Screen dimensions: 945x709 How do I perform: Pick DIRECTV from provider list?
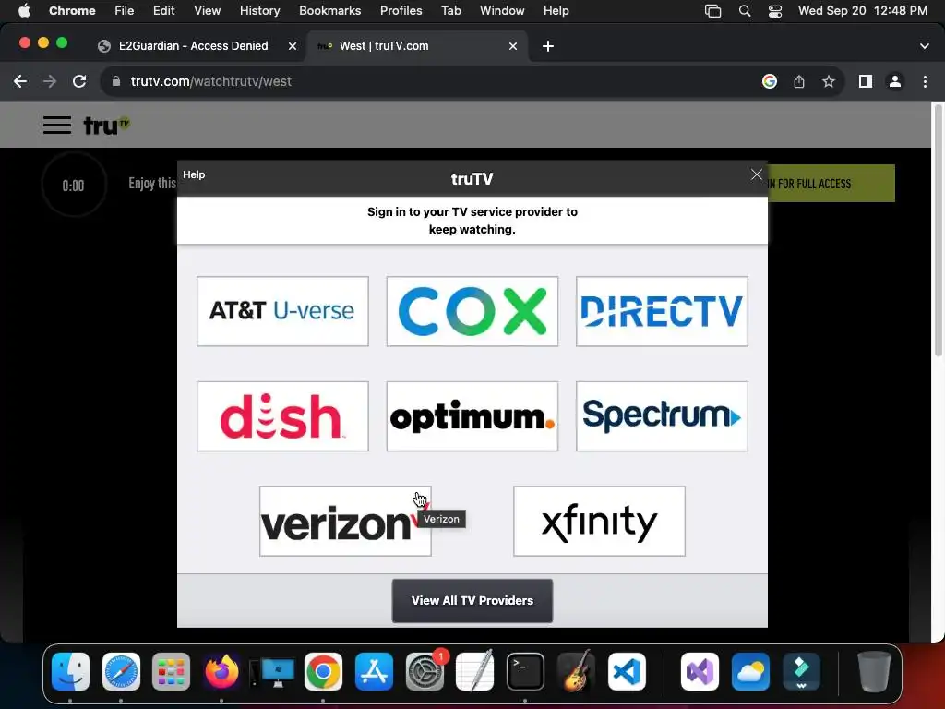point(662,311)
